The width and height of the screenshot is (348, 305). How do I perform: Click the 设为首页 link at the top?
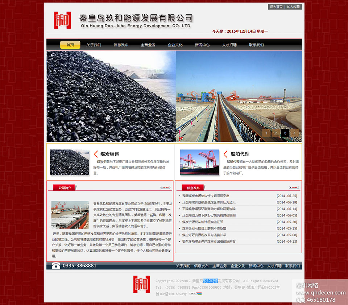tap(276, 7)
